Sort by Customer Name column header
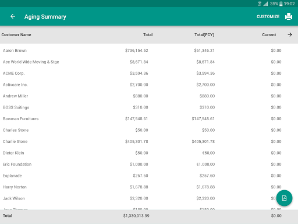The image size is (298, 224). coord(16,35)
